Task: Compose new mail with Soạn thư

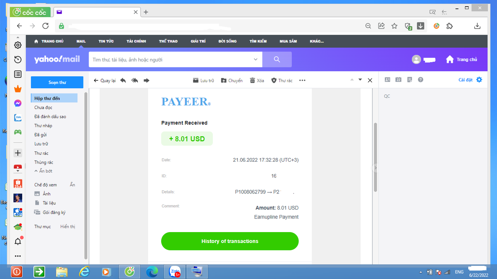Action: (x=57, y=82)
